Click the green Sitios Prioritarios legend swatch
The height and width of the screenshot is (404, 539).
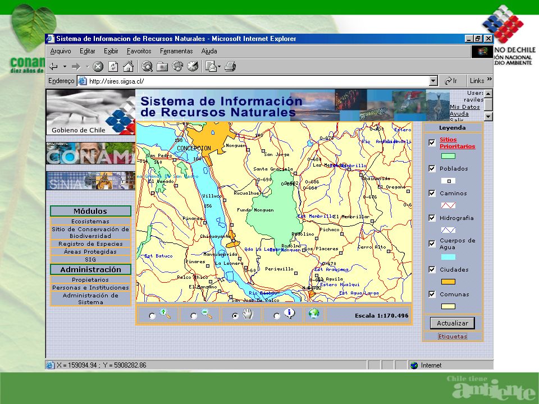coord(448,156)
